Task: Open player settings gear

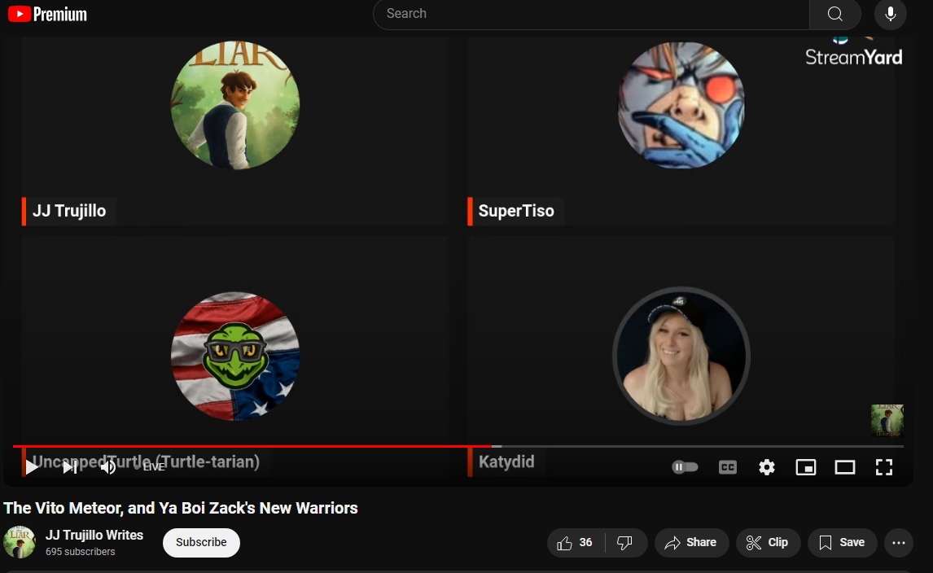Action: [766, 467]
